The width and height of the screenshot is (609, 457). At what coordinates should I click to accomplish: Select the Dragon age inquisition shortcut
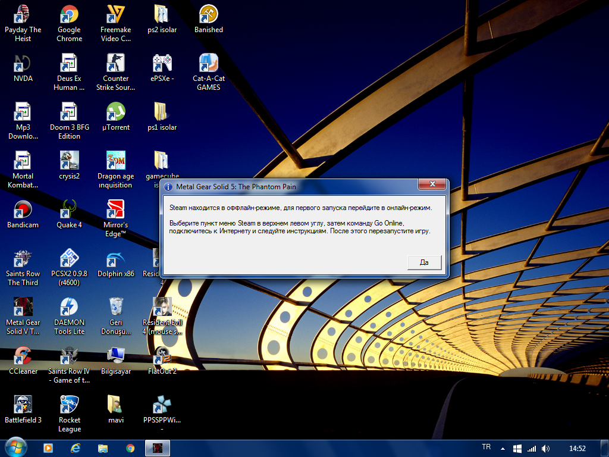pos(116,170)
